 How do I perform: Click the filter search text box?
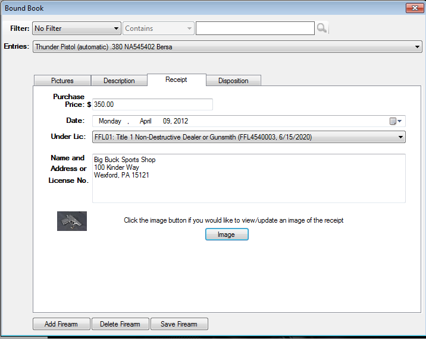255,28
